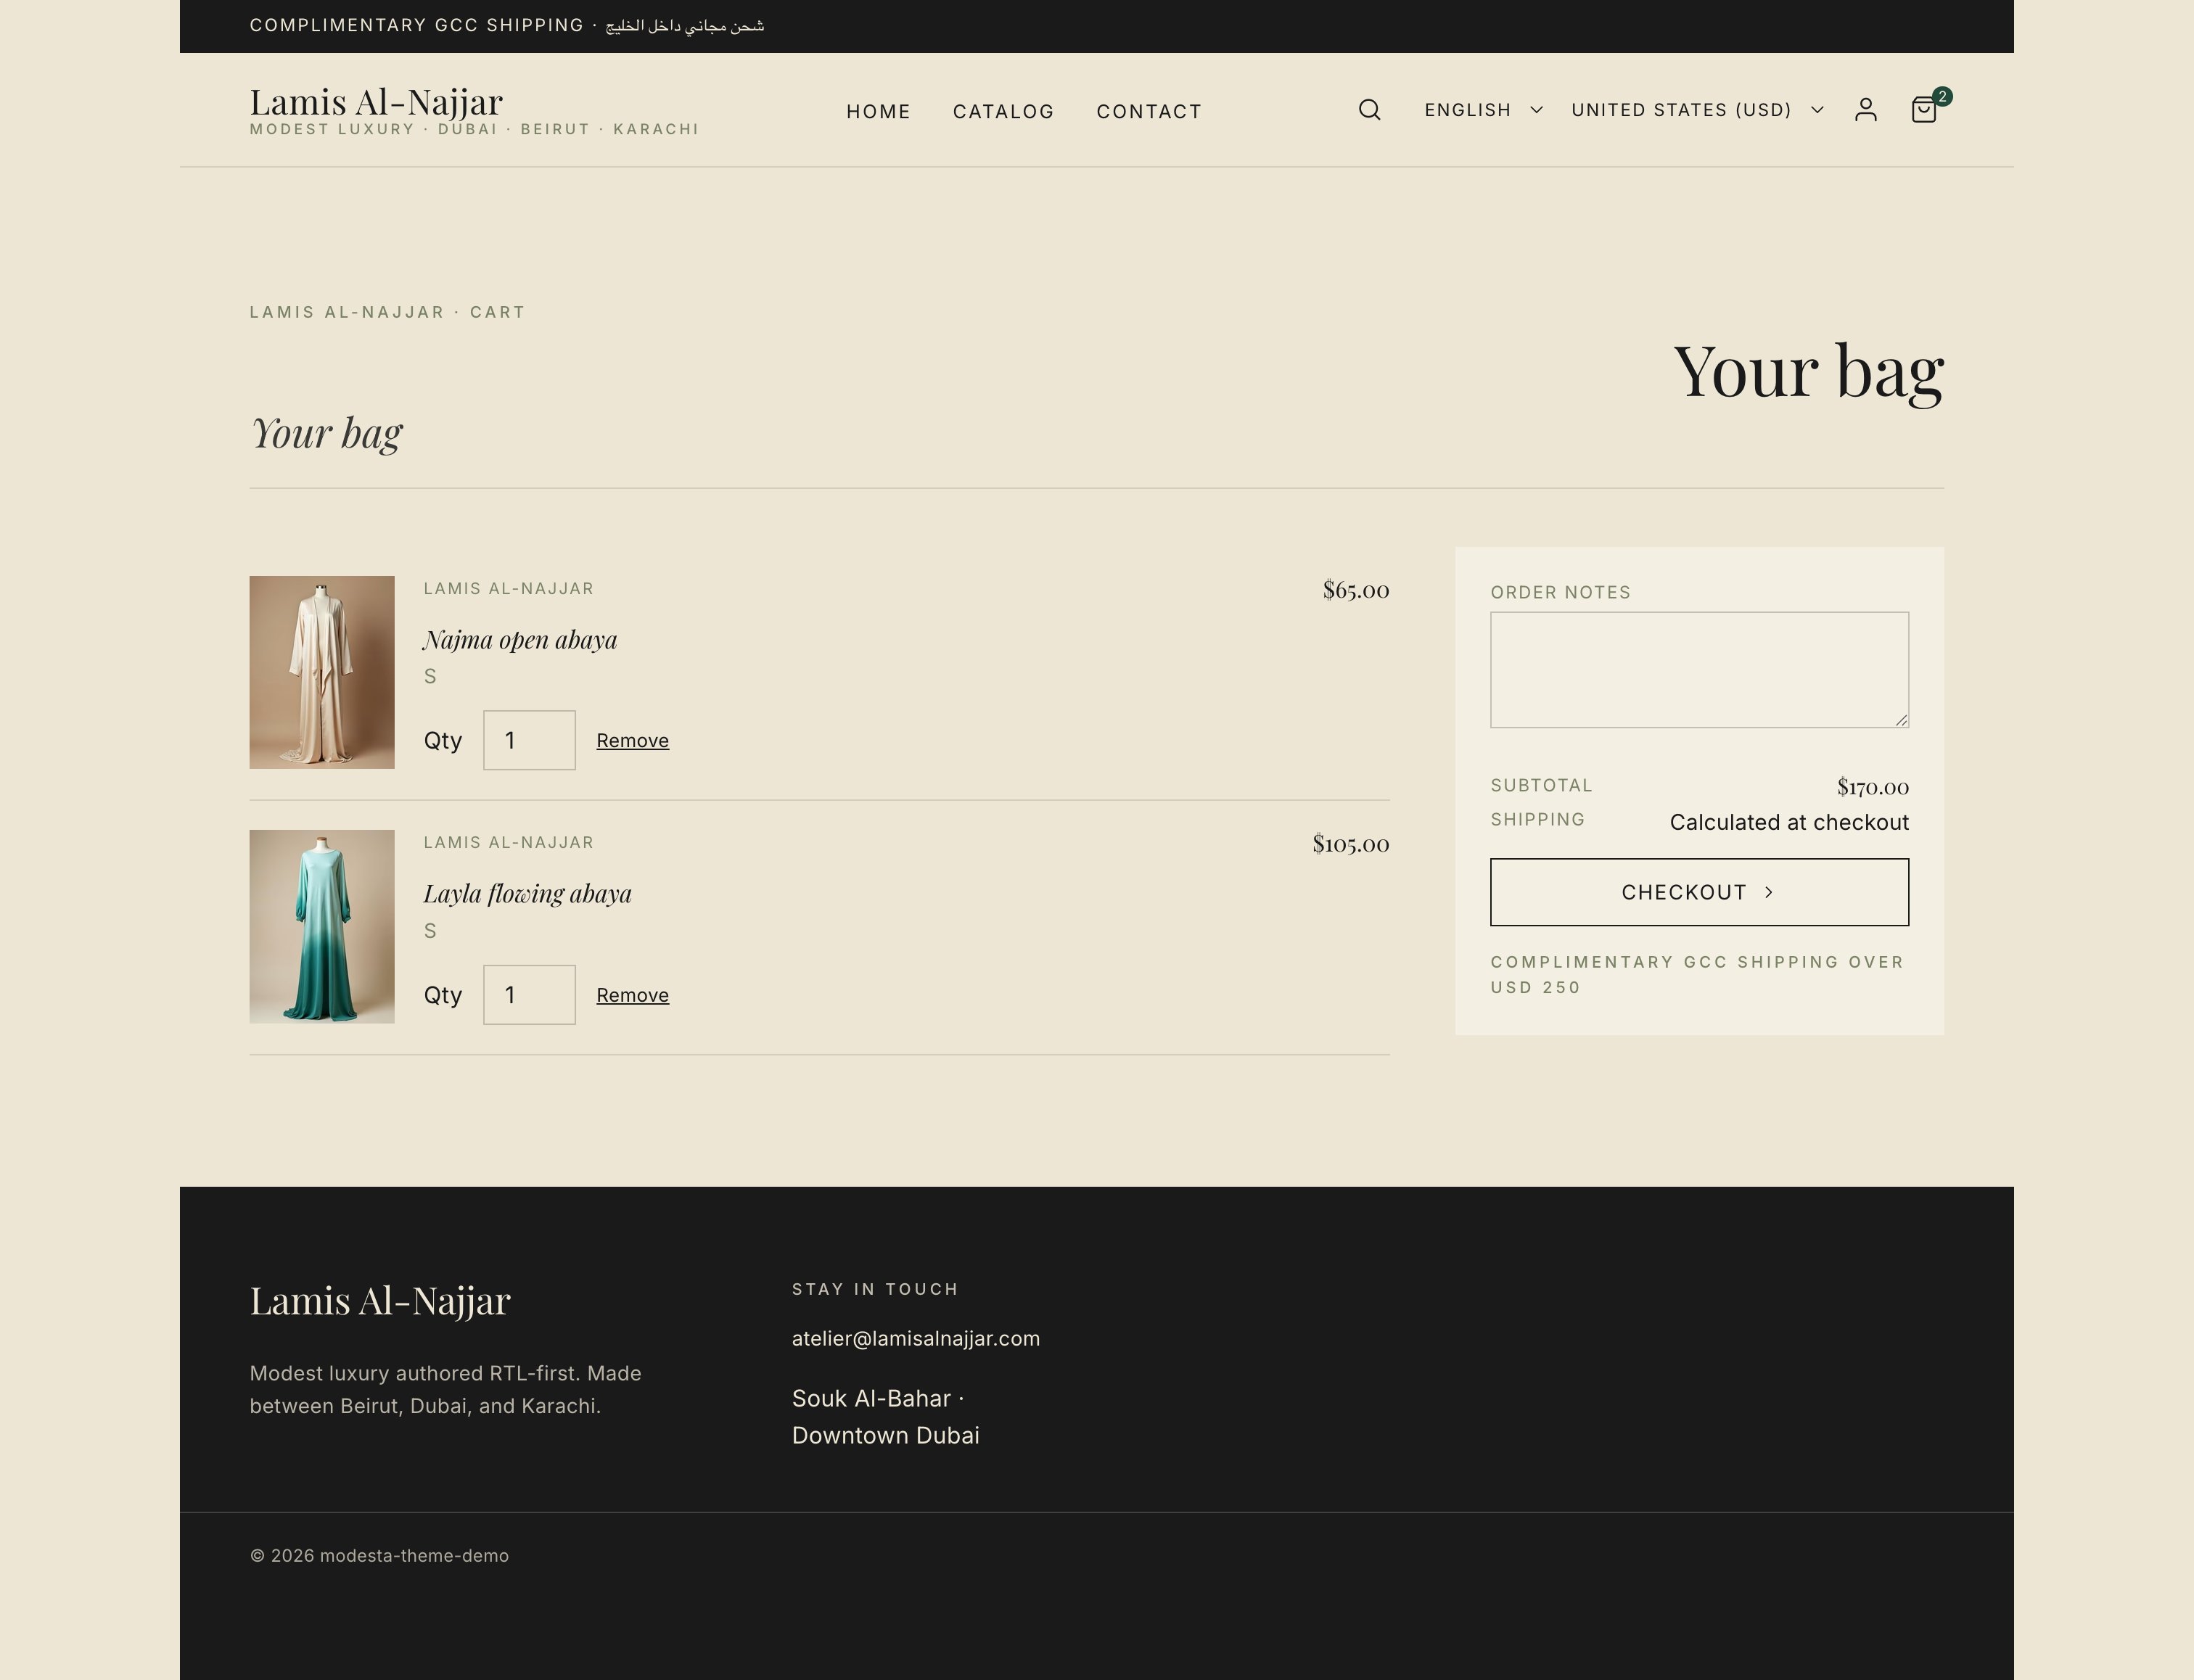Image resolution: width=2194 pixels, height=1680 pixels.
Task: Click the Order Notes text area
Action: tap(1699, 670)
